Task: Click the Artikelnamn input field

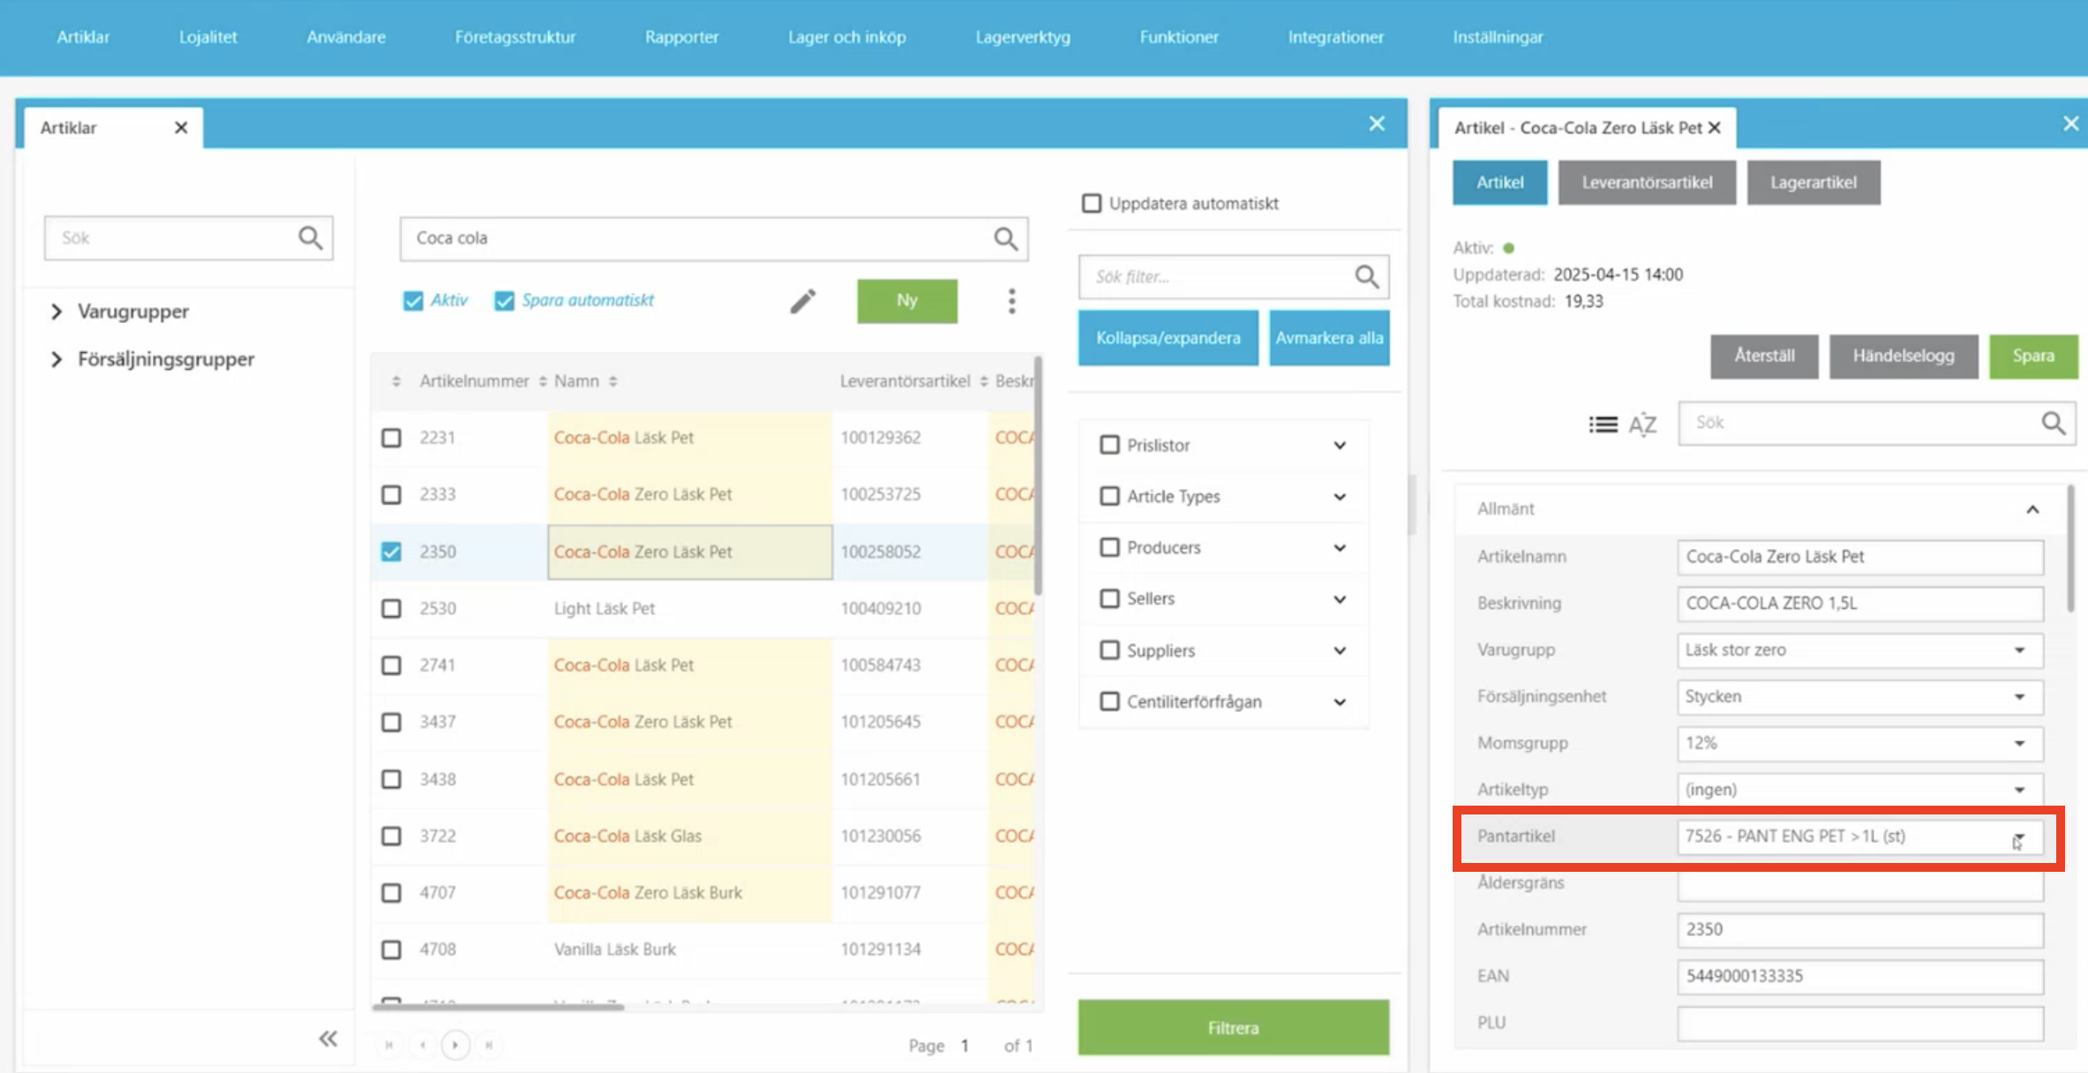Action: tap(1859, 557)
